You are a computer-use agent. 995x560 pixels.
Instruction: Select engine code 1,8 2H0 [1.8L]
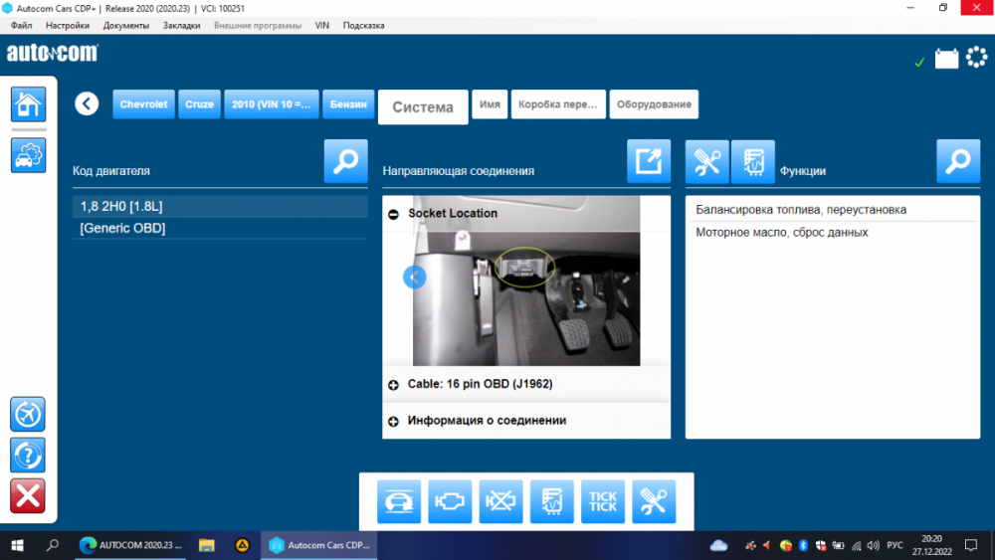(220, 207)
